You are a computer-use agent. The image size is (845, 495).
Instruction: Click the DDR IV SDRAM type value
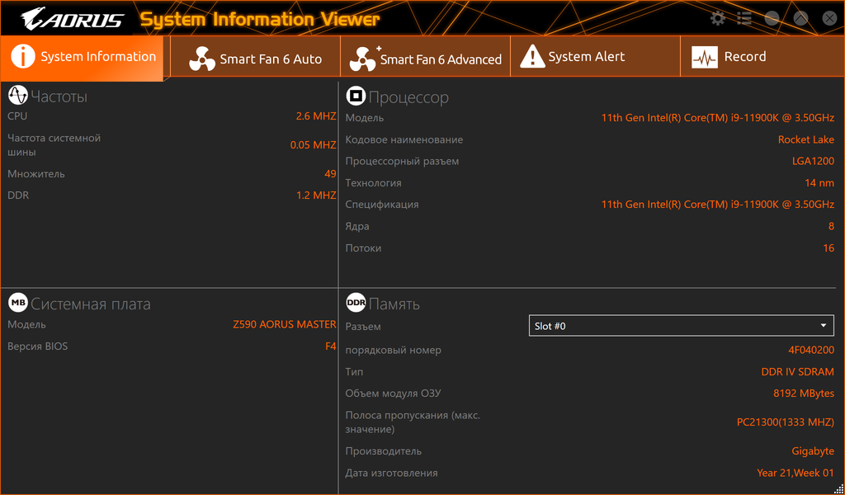pos(798,371)
